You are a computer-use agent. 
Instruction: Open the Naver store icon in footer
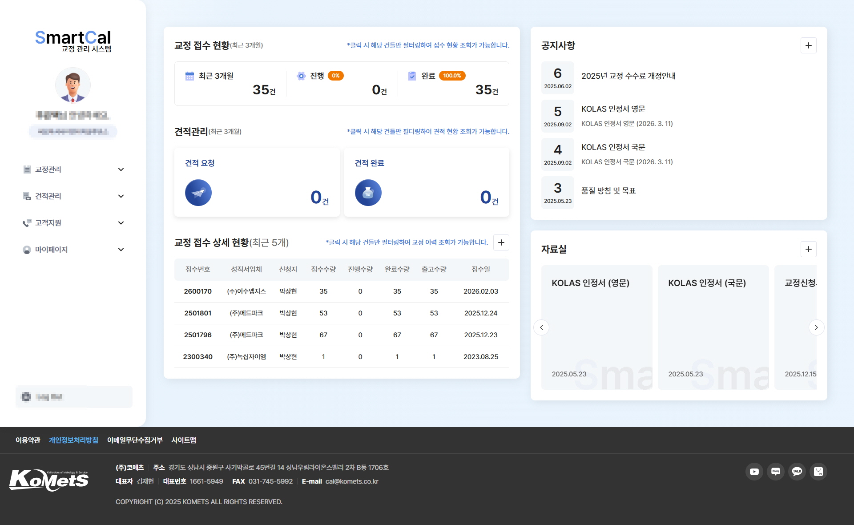pyautogui.click(x=818, y=472)
